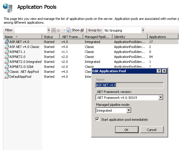179x150 pixels.
Task: Click into the Filter text field
Action: click(x=31, y=30)
